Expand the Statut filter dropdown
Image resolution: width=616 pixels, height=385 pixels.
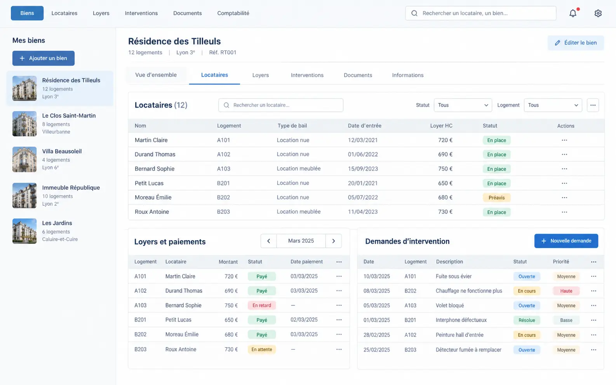(x=463, y=105)
